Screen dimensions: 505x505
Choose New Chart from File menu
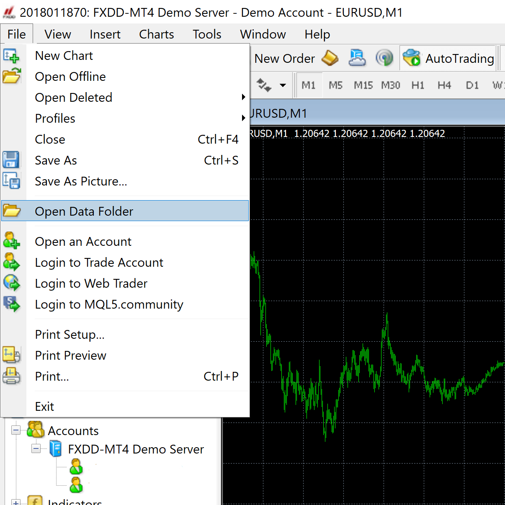(x=125, y=56)
